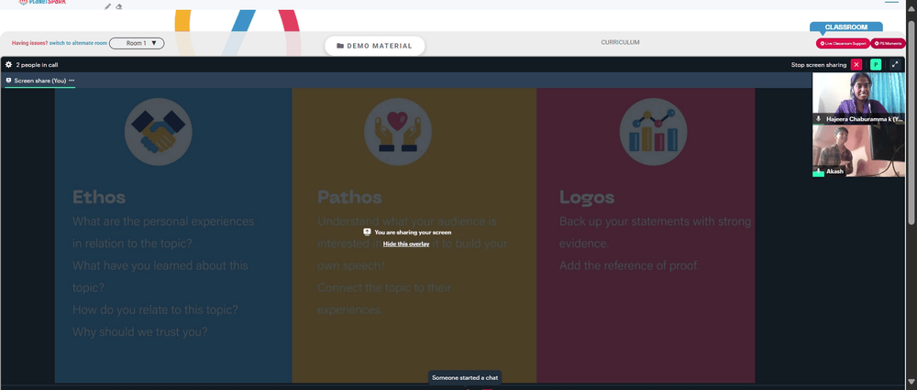Click Hide this overlay link
Image resolution: width=917 pixels, height=390 pixels.
coord(406,244)
